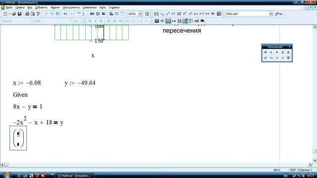The width and height of the screenshot is (317, 178).
Task: Open the Справка menu
Action: (x=114, y=7)
